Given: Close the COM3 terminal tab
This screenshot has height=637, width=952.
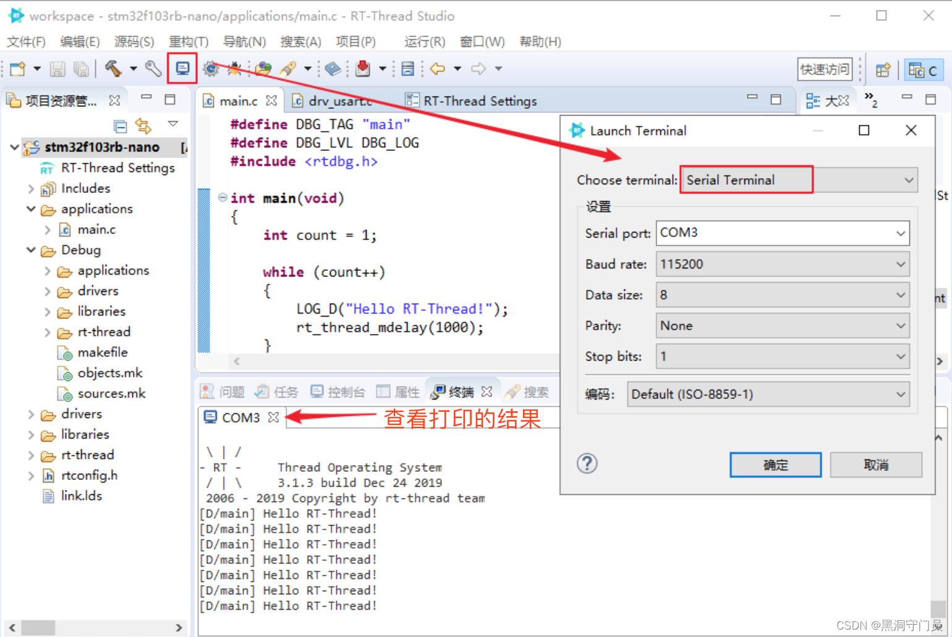Looking at the screenshot, I should pos(274,417).
